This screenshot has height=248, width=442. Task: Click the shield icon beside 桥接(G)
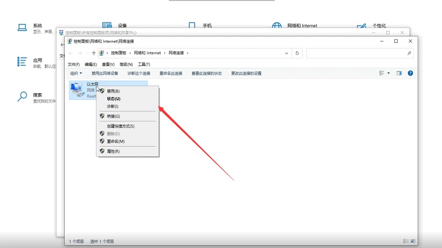pos(102,116)
